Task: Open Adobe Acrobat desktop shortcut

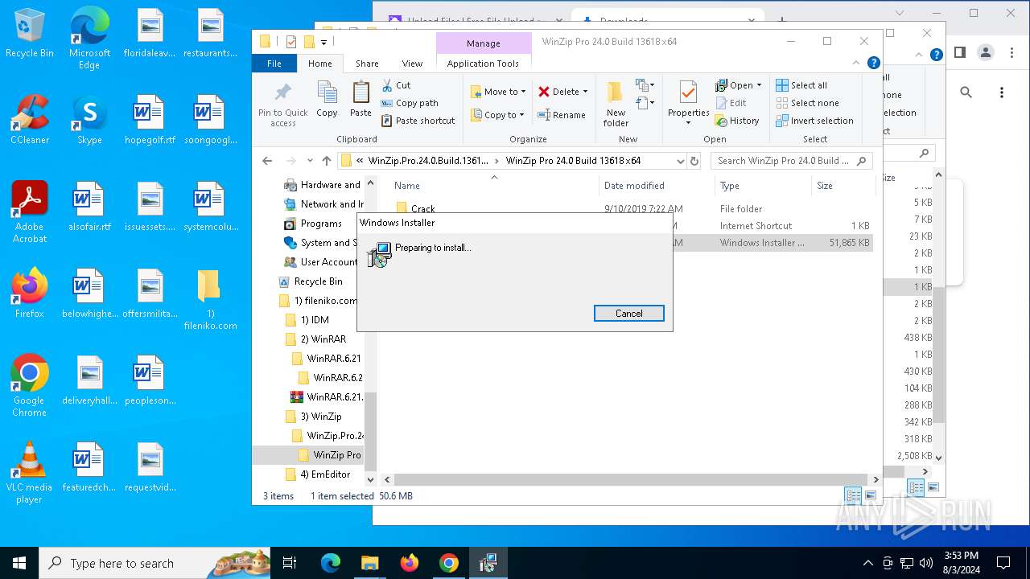Action: (x=30, y=212)
